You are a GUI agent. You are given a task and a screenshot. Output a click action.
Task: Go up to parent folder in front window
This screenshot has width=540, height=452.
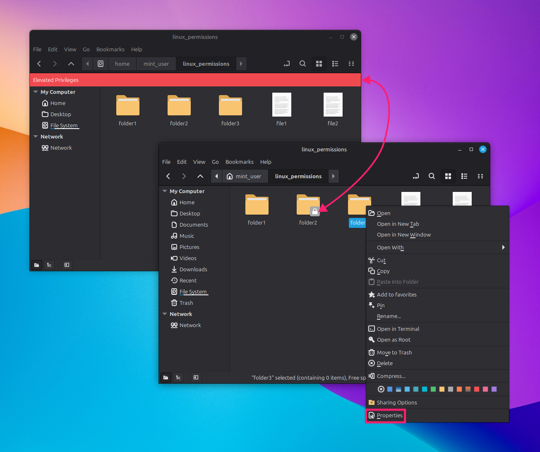pos(200,176)
